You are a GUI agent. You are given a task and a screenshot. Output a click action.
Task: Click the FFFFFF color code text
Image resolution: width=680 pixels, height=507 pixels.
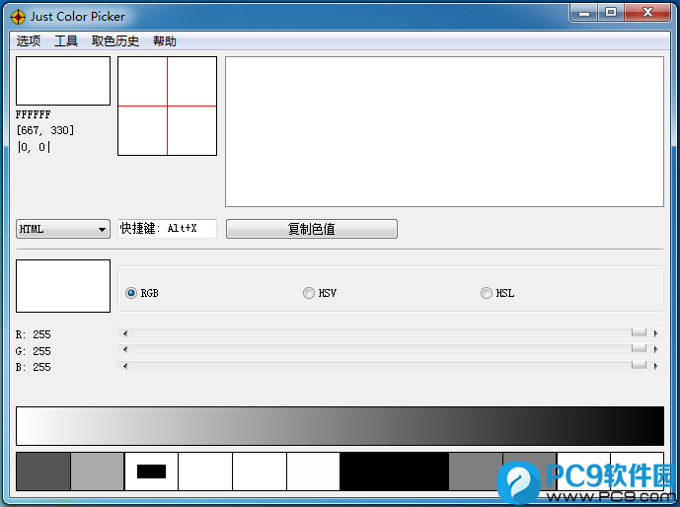point(34,114)
